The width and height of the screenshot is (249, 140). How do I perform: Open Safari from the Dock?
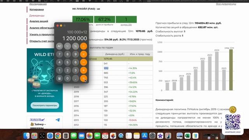point(50,136)
